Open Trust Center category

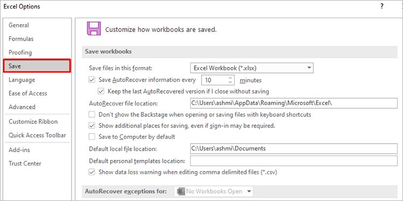(x=25, y=163)
